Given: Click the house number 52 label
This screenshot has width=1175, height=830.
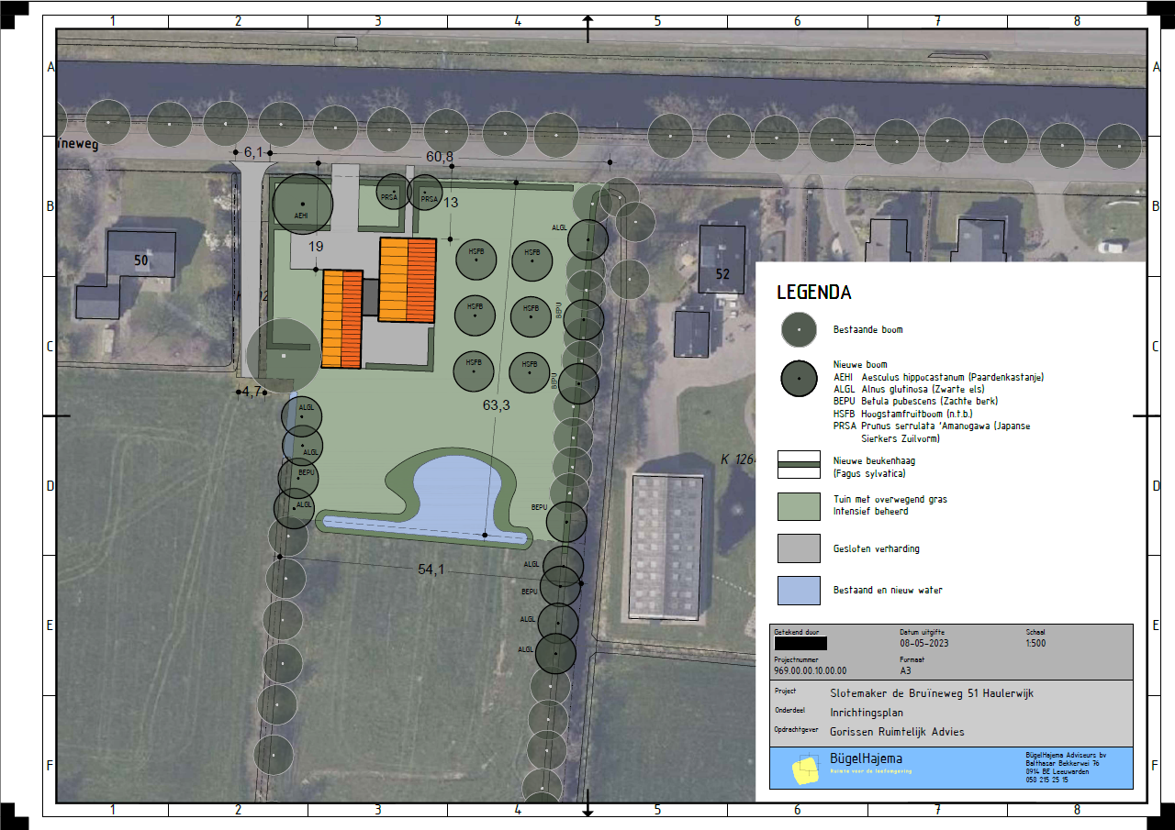Looking at the screenshot, I should click(x=722, y=273).
